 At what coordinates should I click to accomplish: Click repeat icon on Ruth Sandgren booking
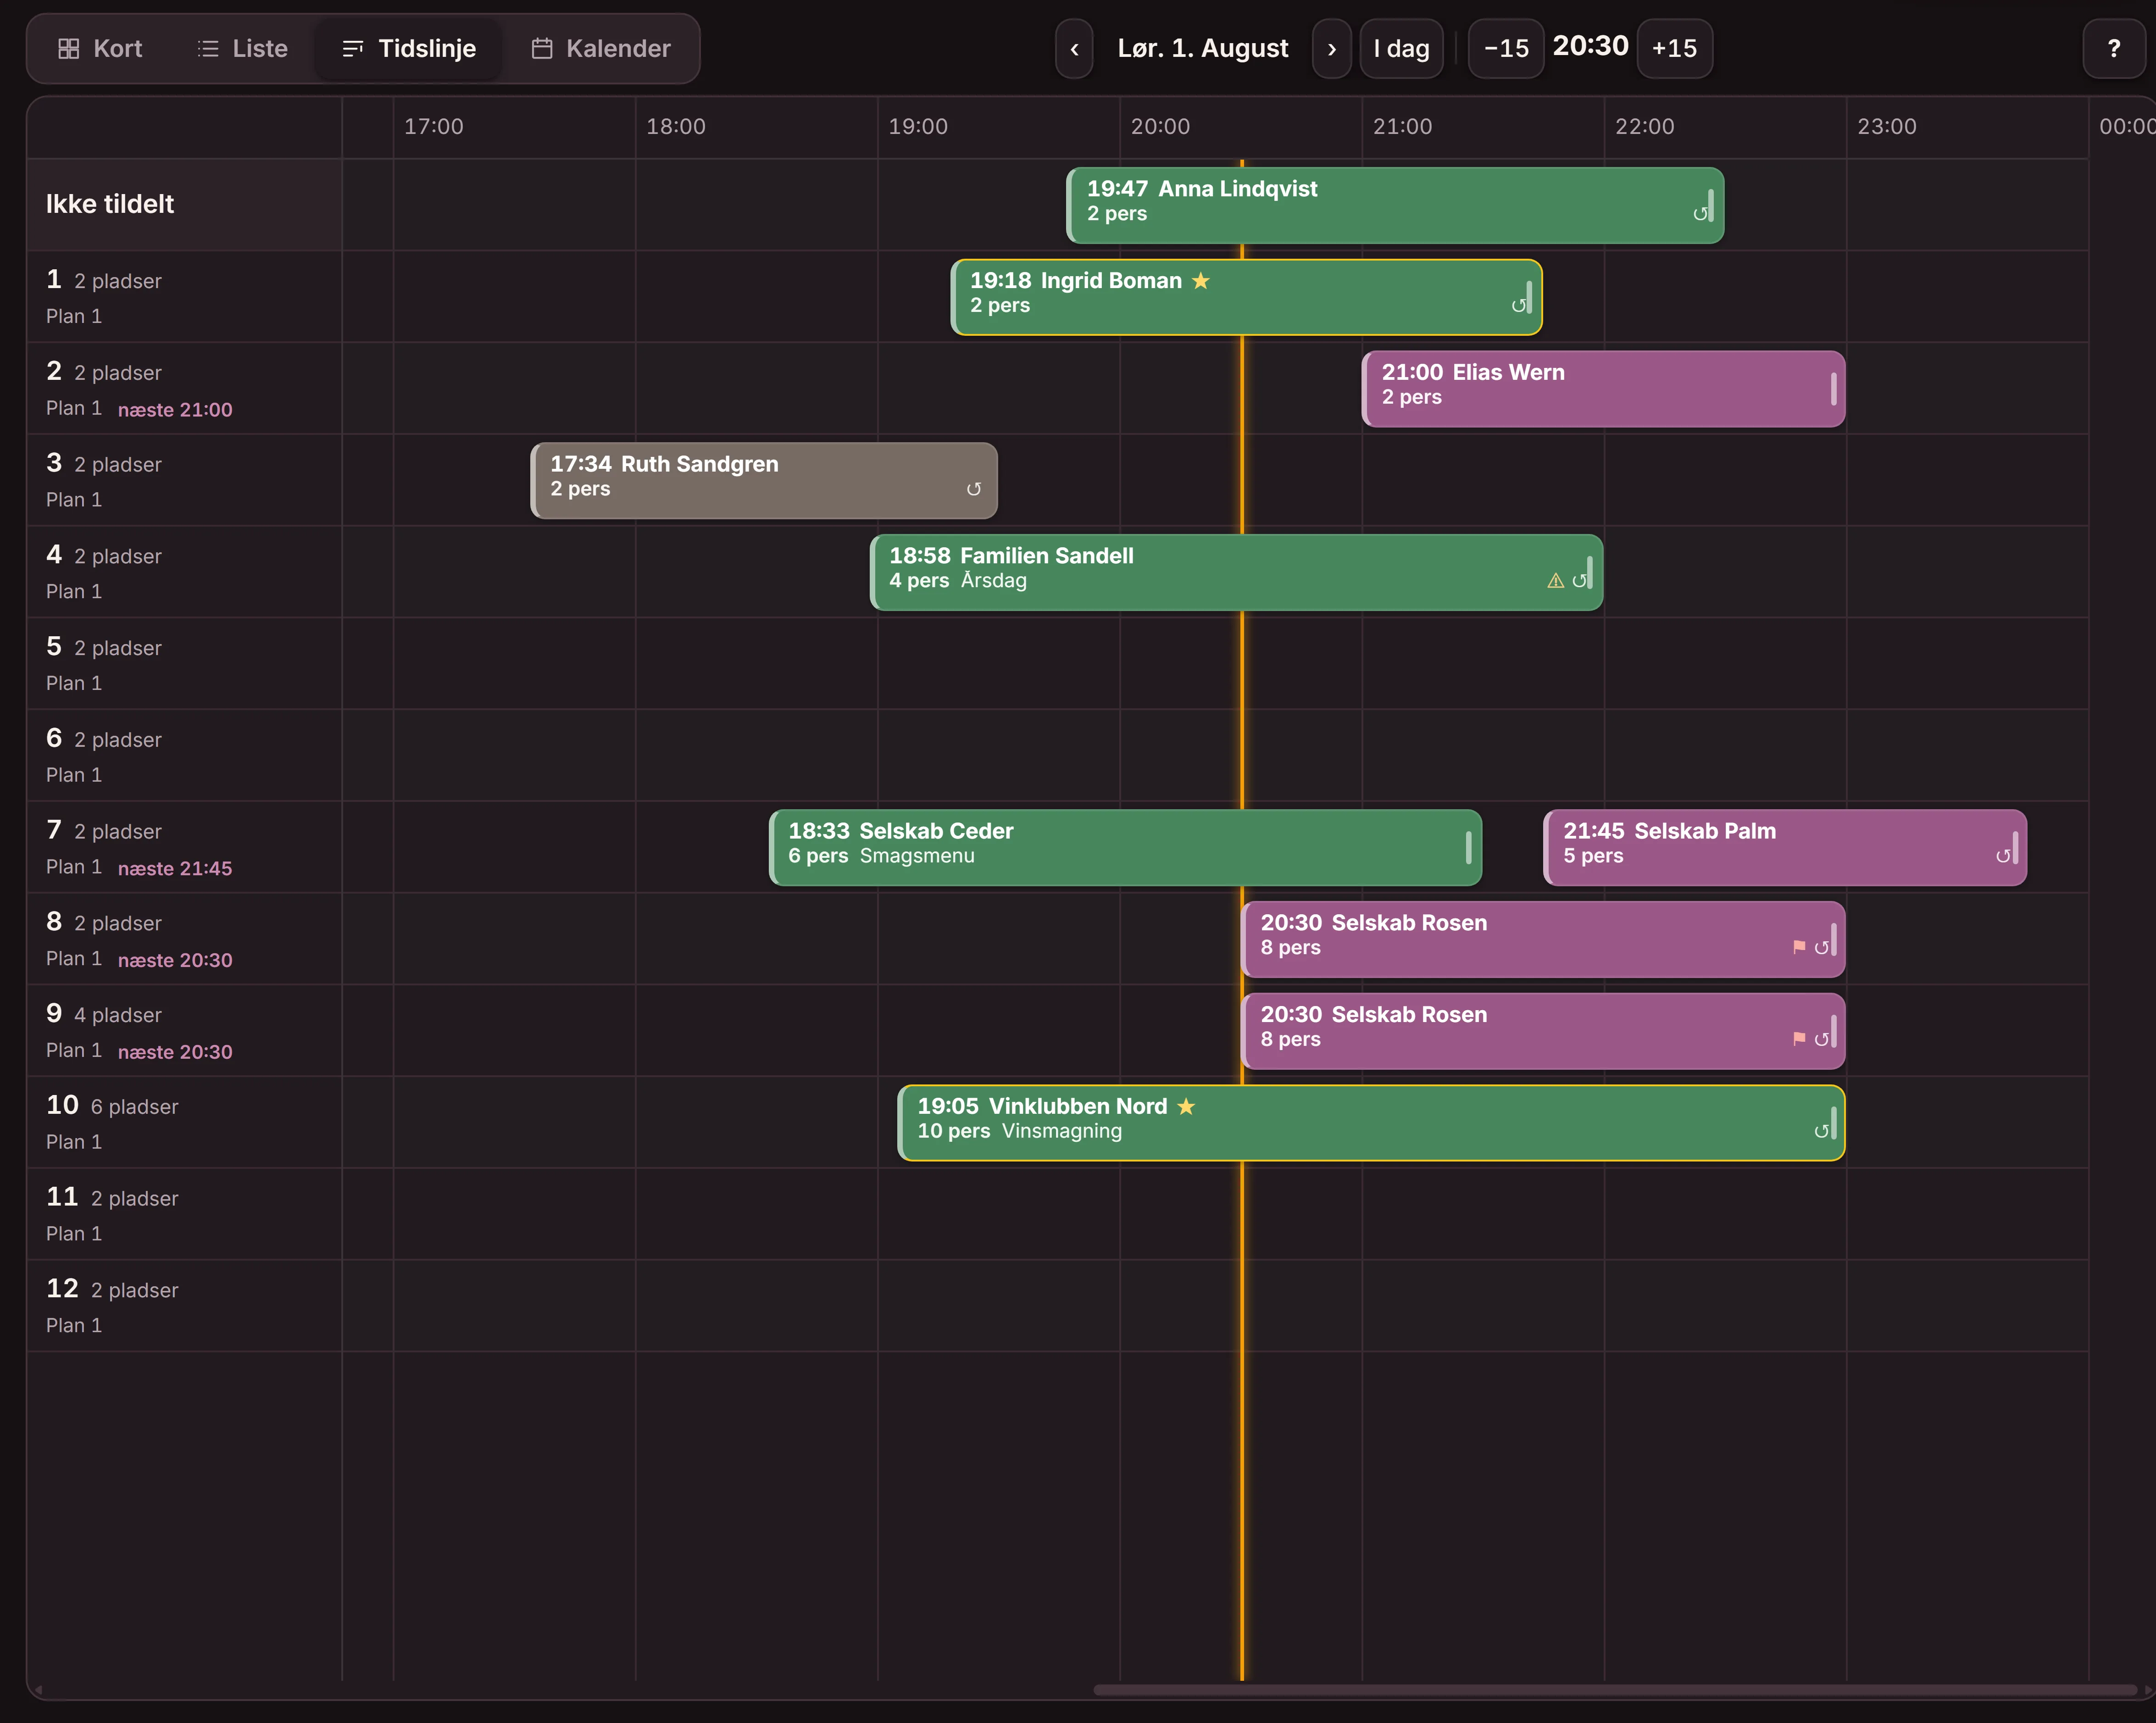tap(973, 489)
